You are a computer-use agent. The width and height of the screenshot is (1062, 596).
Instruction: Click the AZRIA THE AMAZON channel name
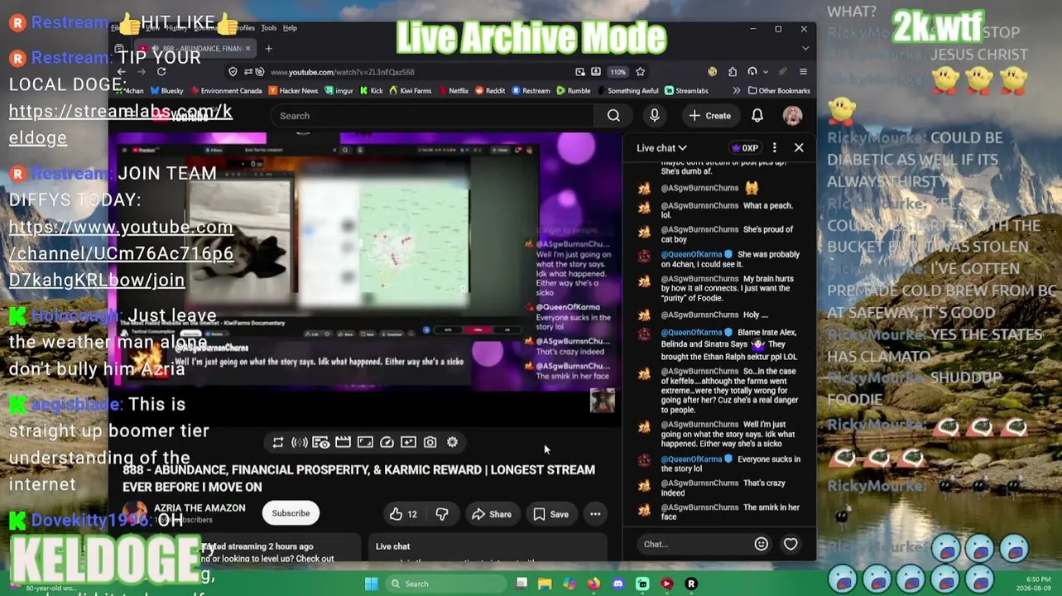coord(199,508)
